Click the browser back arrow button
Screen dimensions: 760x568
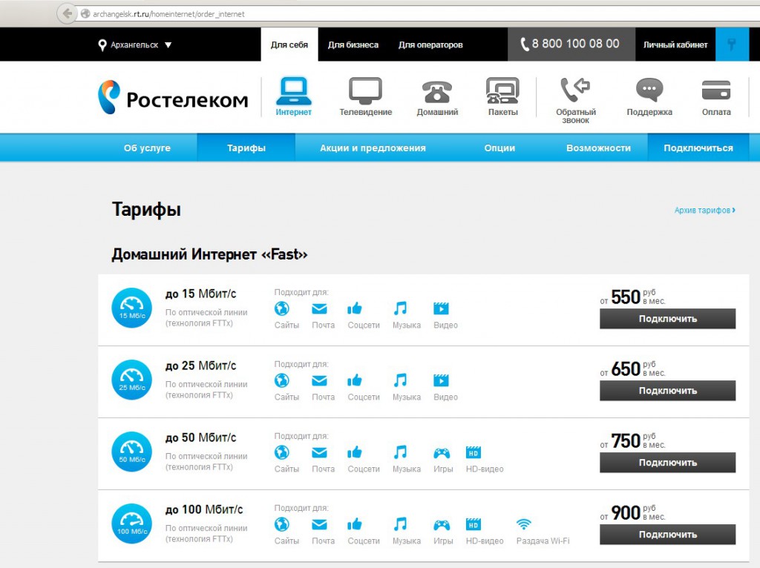point(68,13)
